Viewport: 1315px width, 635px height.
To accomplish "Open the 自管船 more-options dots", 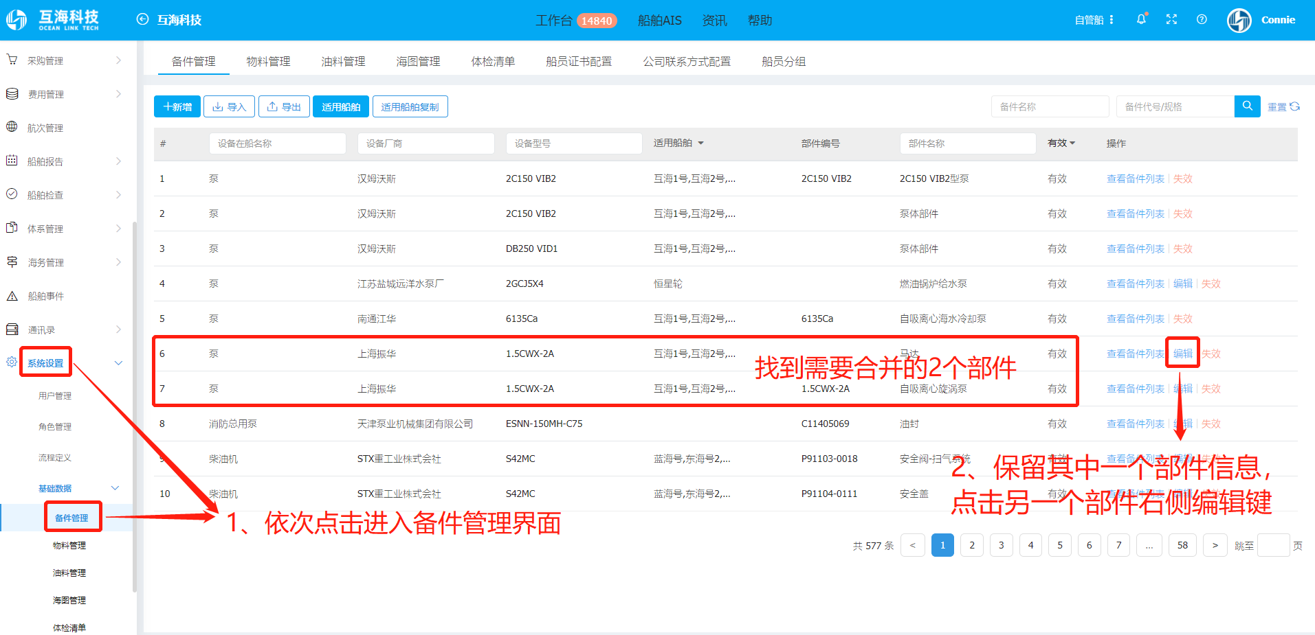I will (1112, 20).
